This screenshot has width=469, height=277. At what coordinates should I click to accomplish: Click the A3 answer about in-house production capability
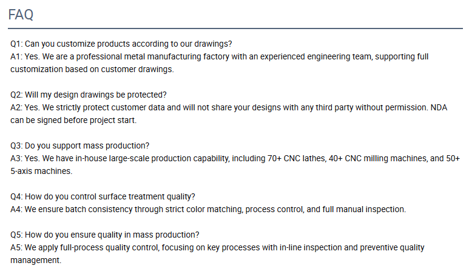click(x=235, y=165)
